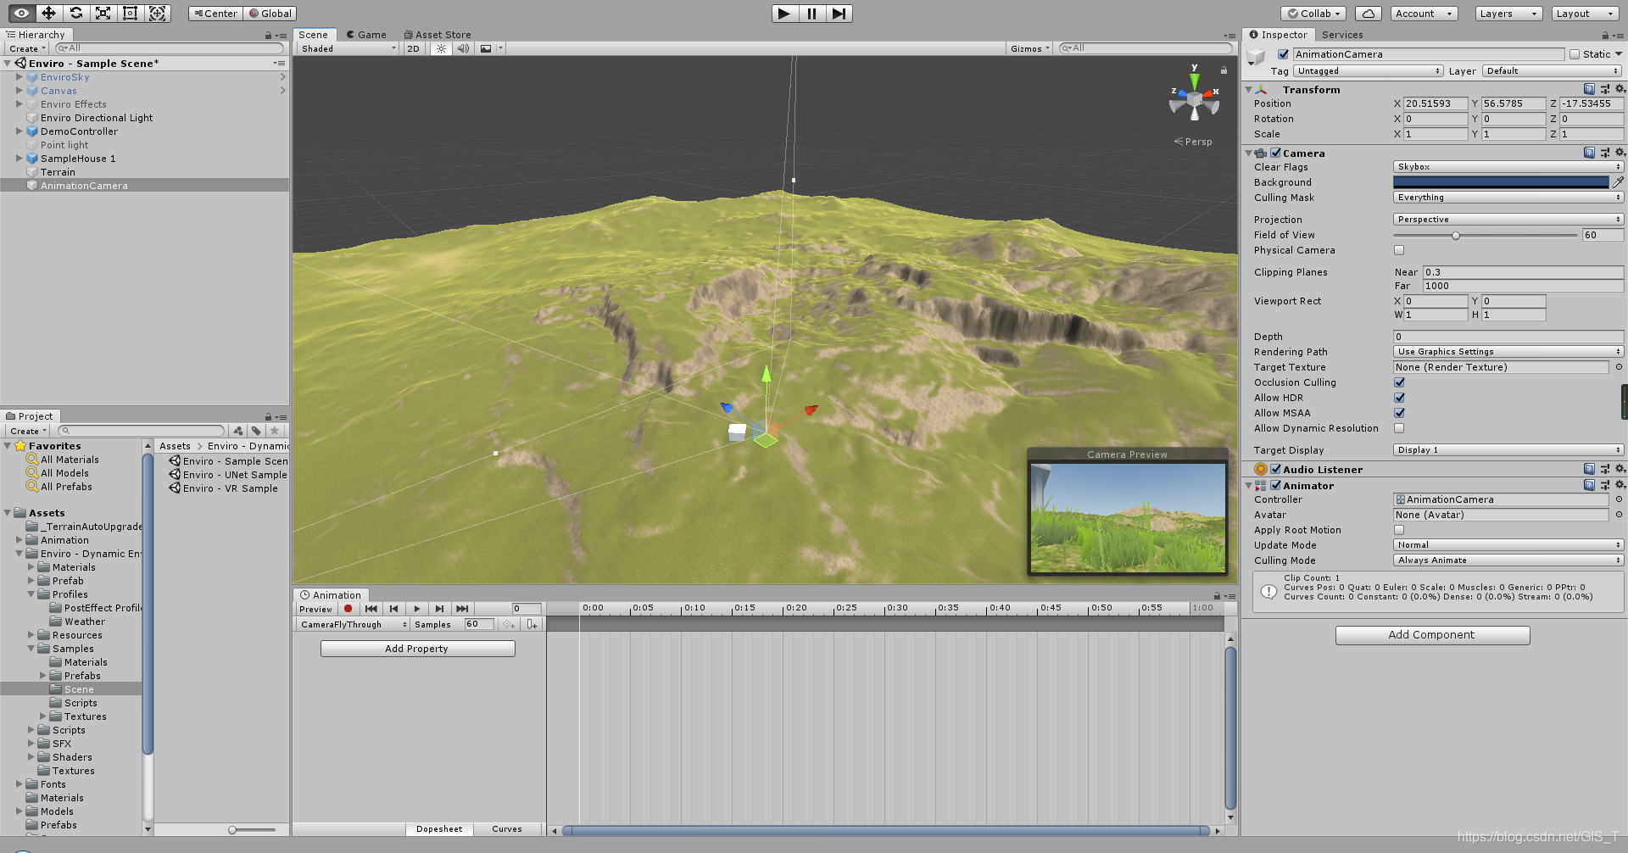Enable Allow Dynamic Resolution checkbox
1628x853 pixels.
[x=1399, y=428]
